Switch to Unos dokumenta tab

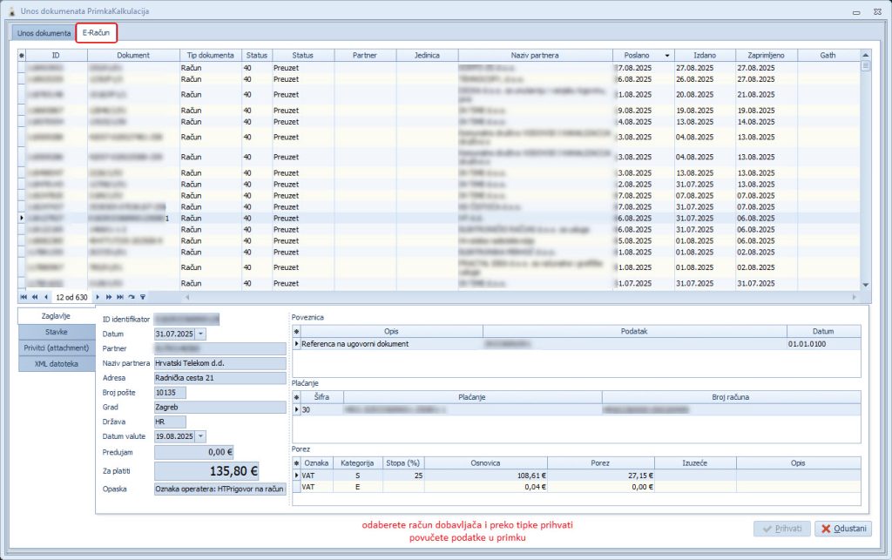tap(44, 33)
